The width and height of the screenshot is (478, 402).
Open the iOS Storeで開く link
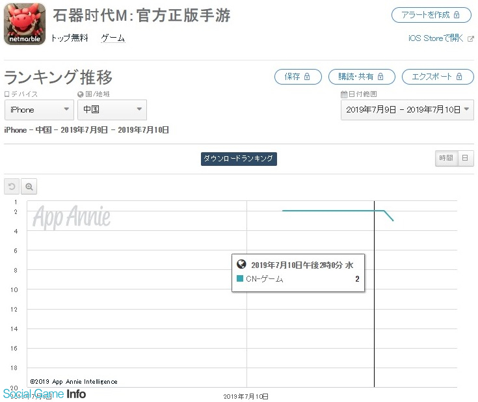[436, 38]
